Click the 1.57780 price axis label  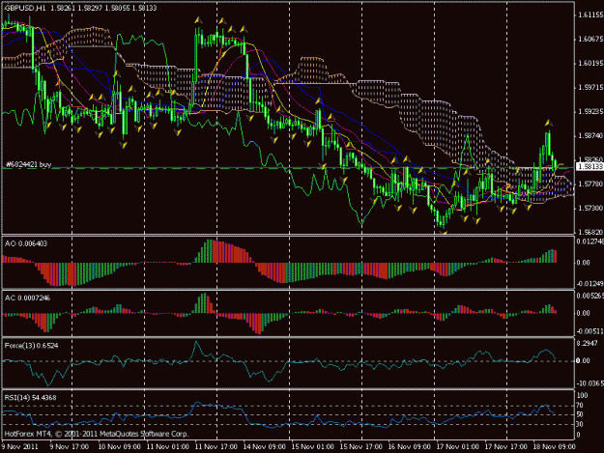[590, 184]
